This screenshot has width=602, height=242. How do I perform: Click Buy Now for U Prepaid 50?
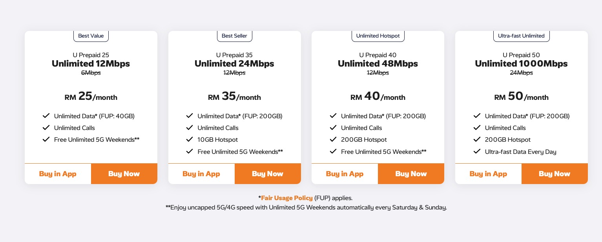(x=555, y=174)
